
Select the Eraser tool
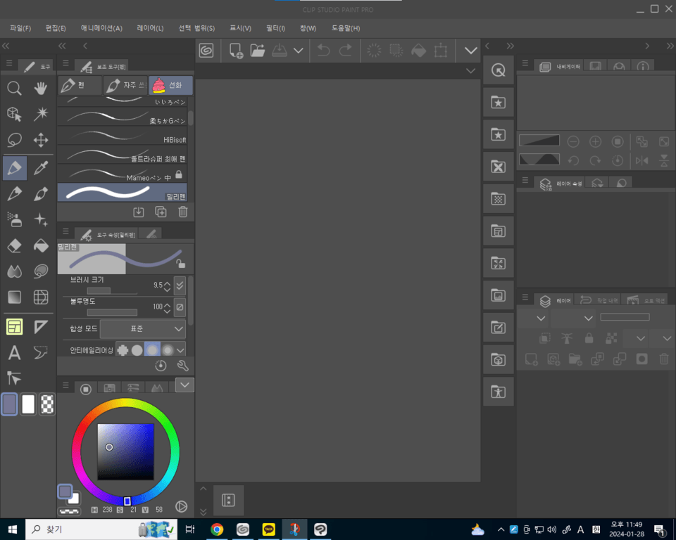15,246
